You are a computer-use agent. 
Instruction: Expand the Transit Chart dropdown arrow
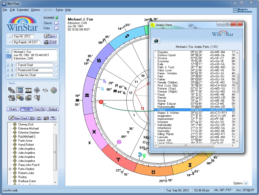click(x=57, y=65)
